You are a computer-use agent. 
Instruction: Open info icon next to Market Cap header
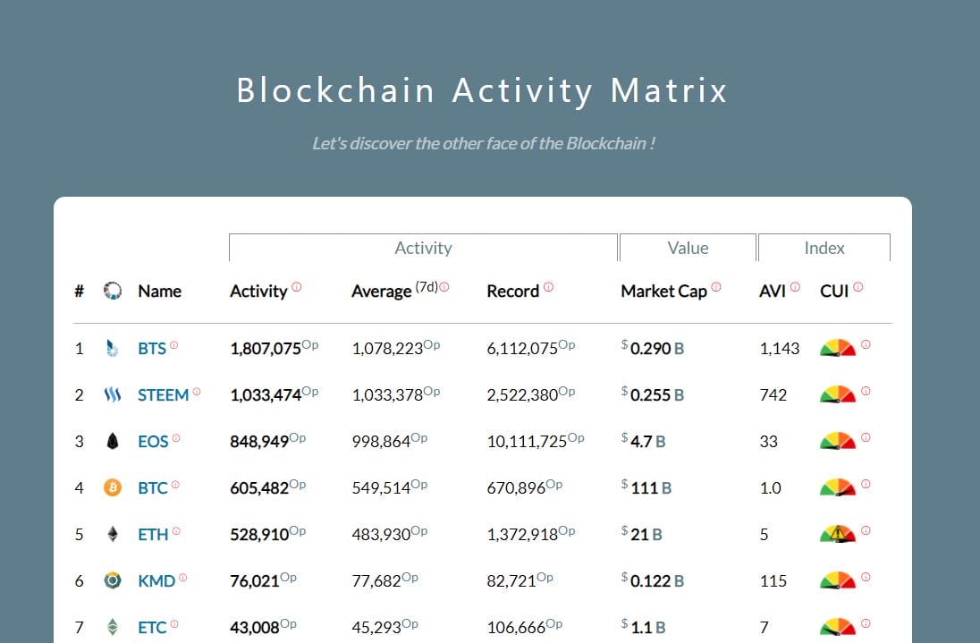(x=716, y=287)
